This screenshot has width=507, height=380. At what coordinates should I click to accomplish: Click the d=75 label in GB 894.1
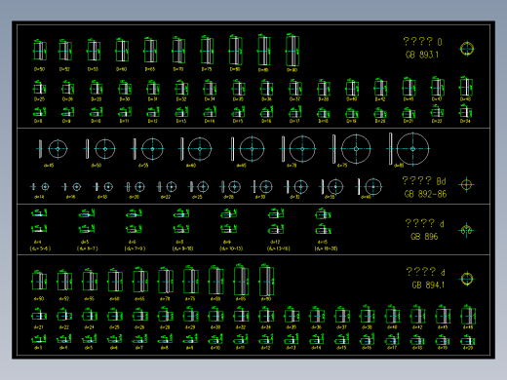pos(190,299)
